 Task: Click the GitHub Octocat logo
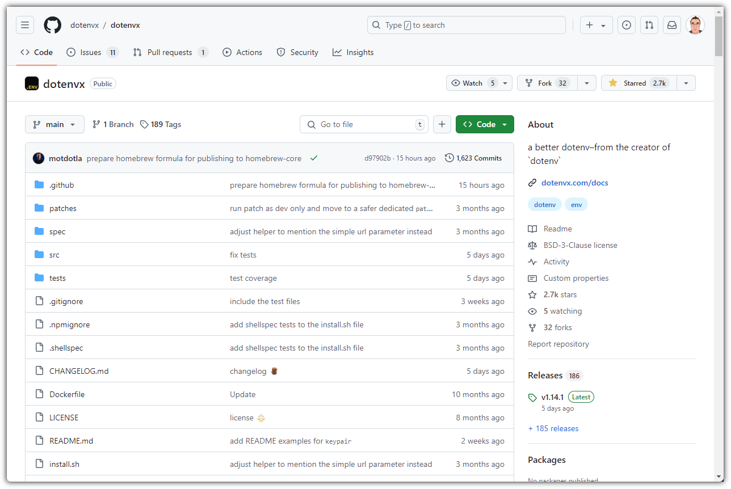click(52, 25)
